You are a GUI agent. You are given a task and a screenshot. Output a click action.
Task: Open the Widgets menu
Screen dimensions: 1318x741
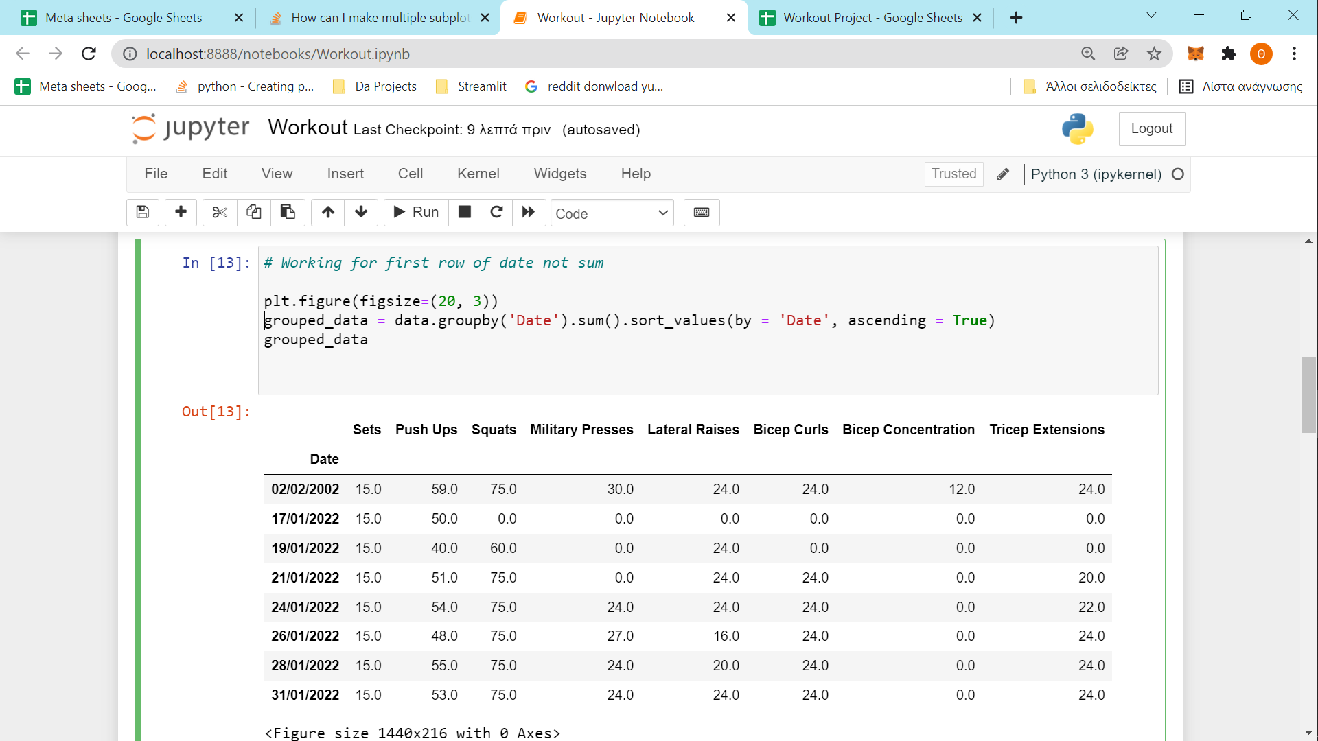pos(560,174)
